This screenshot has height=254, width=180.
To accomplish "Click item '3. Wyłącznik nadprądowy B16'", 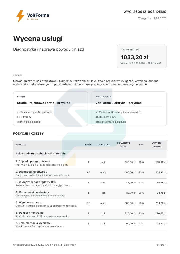I will pyautogui.click(x=36, y=182).
